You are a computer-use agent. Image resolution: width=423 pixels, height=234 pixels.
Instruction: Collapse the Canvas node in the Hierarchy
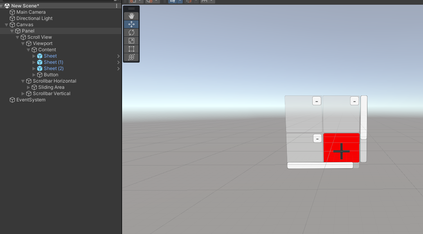(6, 24)
